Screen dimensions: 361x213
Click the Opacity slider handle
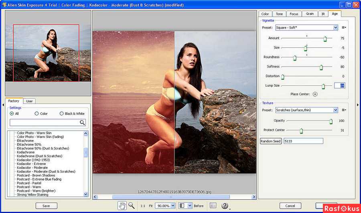[x=331, y=122]
